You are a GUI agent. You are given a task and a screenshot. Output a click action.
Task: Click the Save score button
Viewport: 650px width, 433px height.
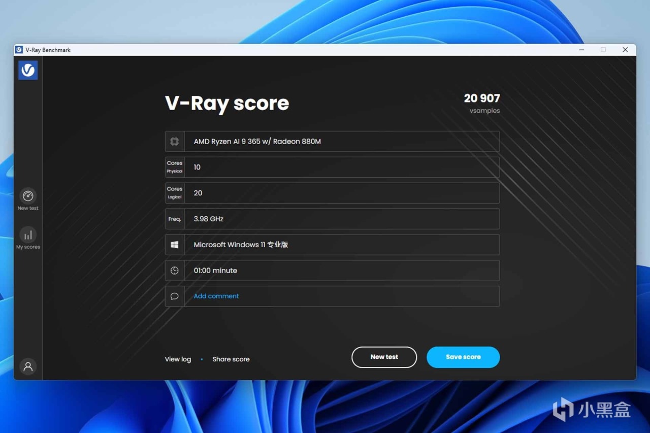click(463, 357)
